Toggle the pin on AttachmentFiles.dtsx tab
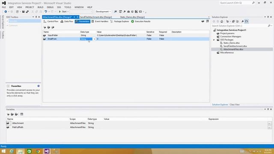The height and width of the screenshot is (154, 274). pyautogui.click(x=74, y=17)
